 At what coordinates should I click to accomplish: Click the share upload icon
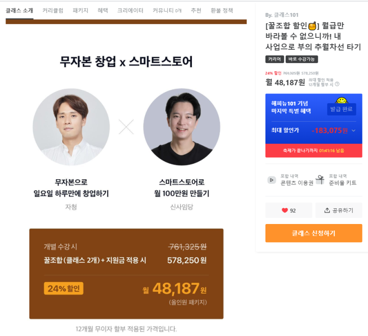[x=327, y=210]
